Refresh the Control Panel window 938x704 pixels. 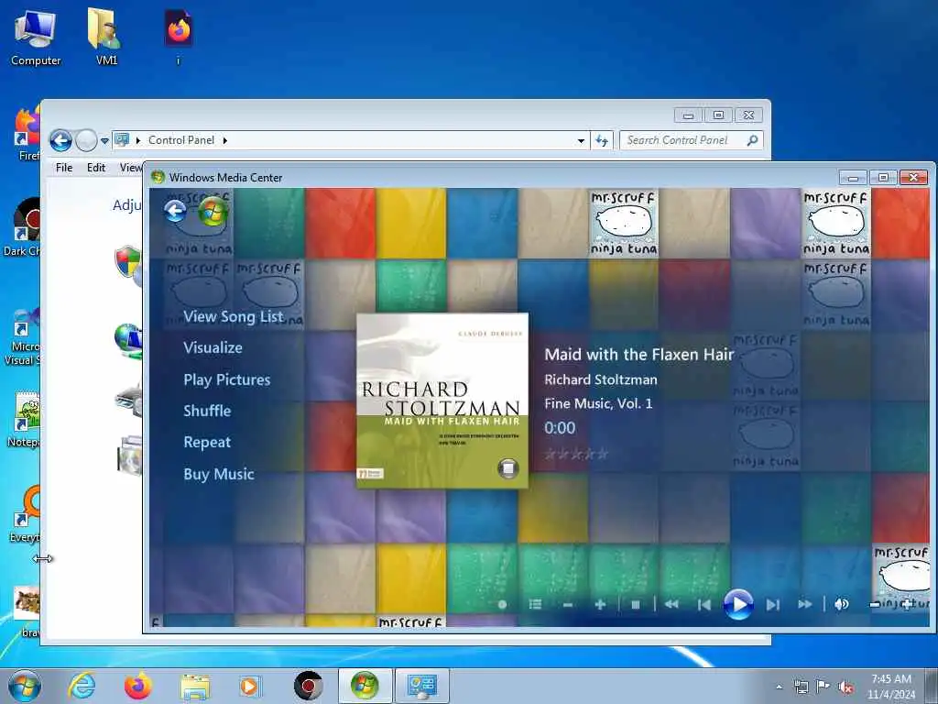[602, 140]
